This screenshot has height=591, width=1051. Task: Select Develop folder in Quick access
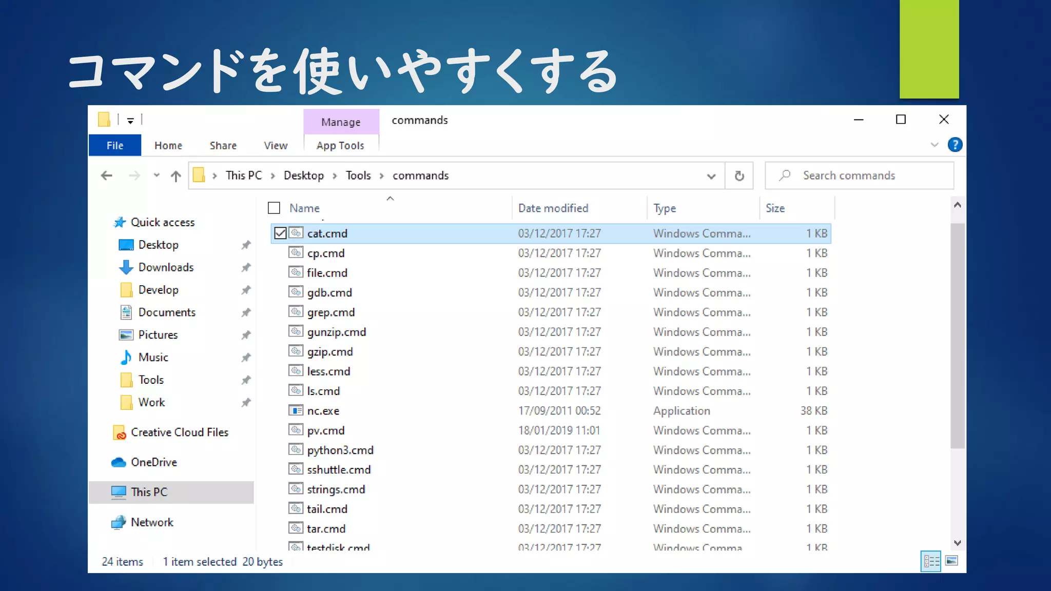(158, 290)
